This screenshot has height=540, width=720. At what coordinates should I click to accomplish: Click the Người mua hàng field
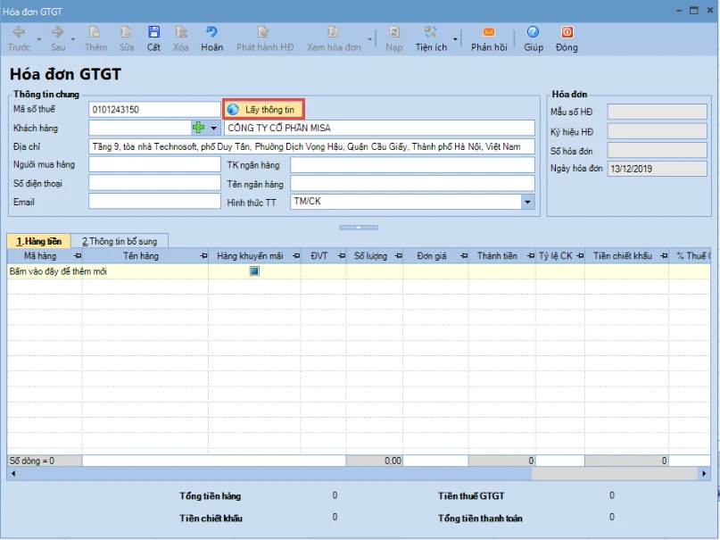[x=154, y=164]
